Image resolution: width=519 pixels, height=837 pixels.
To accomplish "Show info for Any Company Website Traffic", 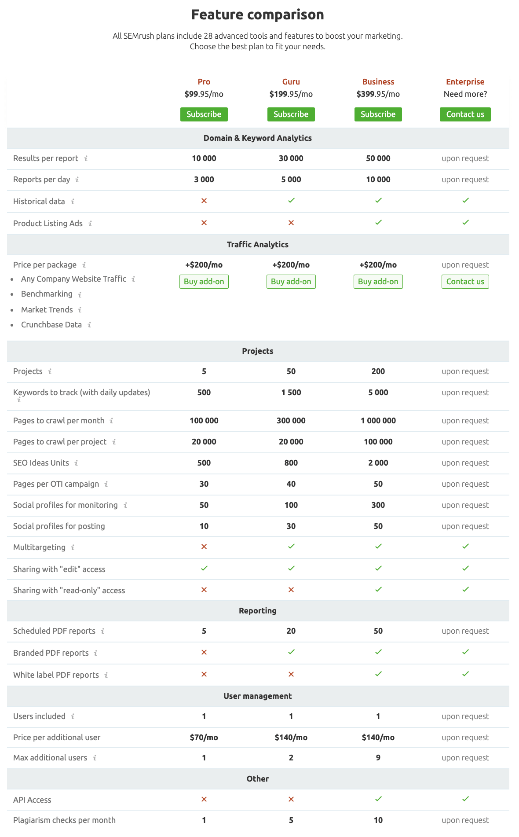I will pyautogui.click(x=133, y=279).
